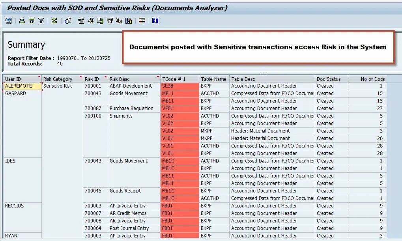Set a filter using the funnel icon
The image size is (402, 241).
pos(41,21)
